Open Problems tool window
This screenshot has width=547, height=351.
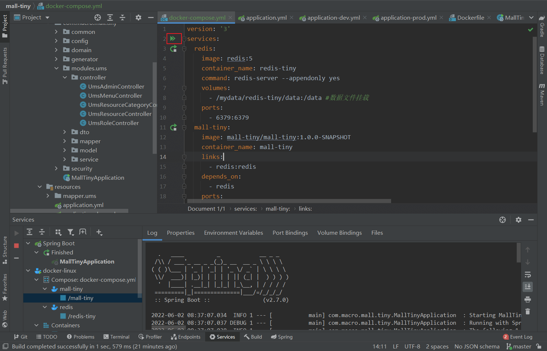[80, 337]
